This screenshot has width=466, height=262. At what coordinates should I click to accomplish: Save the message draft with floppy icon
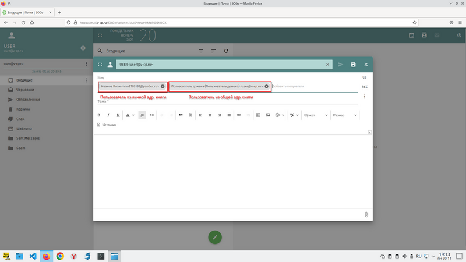pos(354,65)
